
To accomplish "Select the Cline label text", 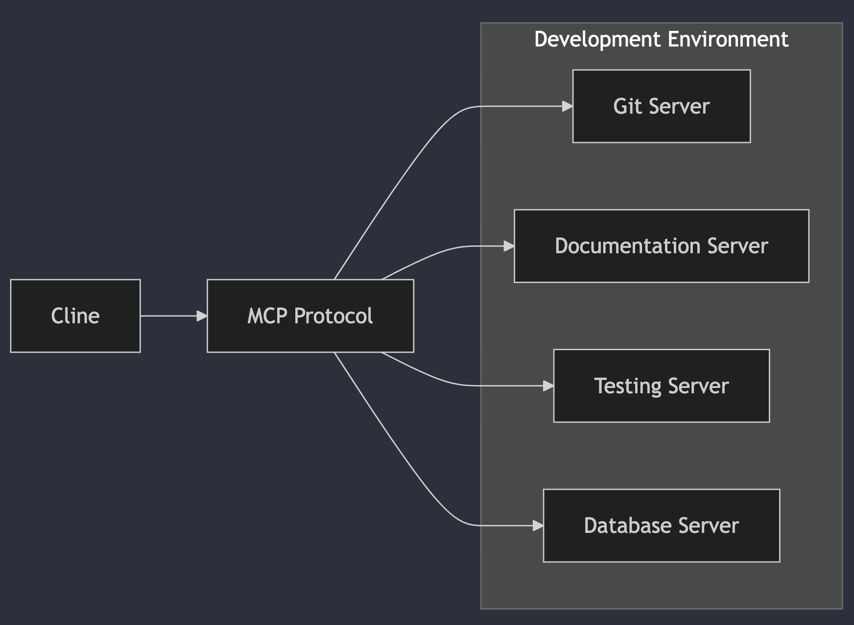I will click(75, 316).
